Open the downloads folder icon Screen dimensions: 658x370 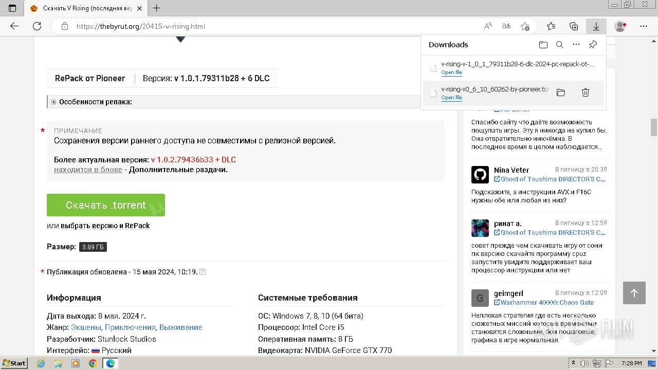click(x=543, y=45)
